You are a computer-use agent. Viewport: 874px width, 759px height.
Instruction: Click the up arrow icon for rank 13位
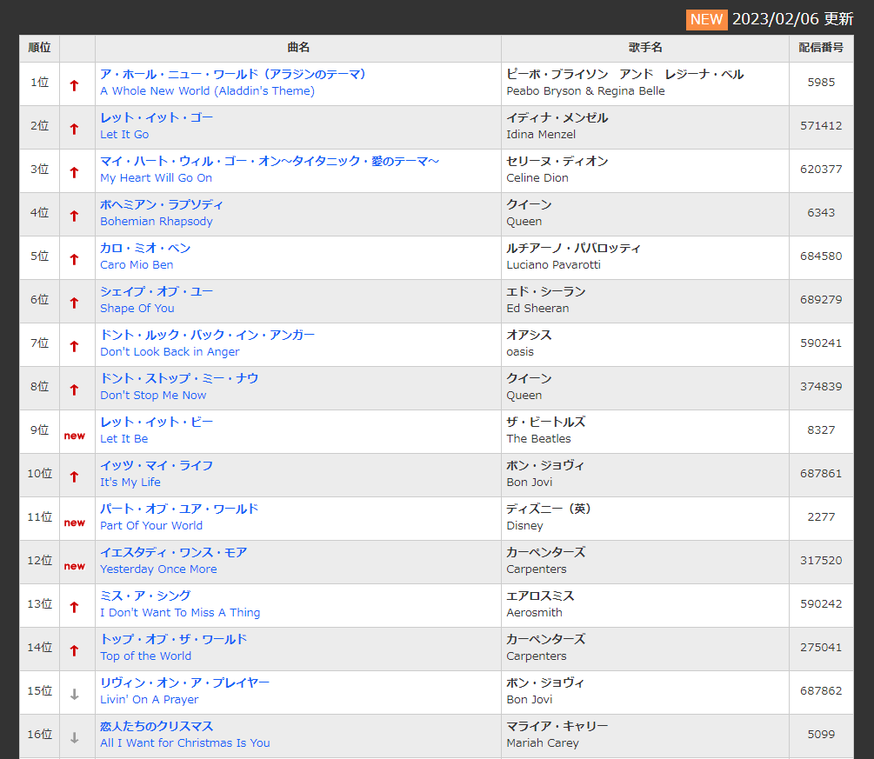(74, 607)
